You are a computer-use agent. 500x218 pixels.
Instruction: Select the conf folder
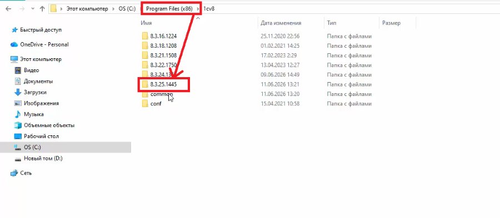152,104
